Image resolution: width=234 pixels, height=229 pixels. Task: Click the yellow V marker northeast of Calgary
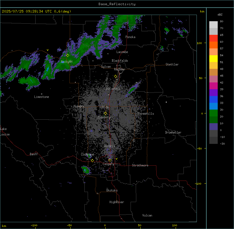point(116,159)
